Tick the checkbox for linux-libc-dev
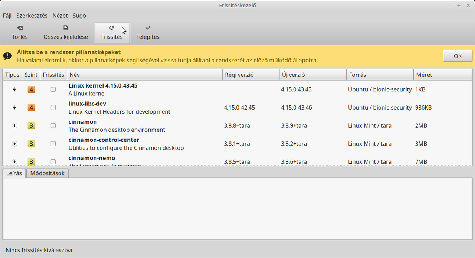 pyautogui.click(x=53, y=108)
